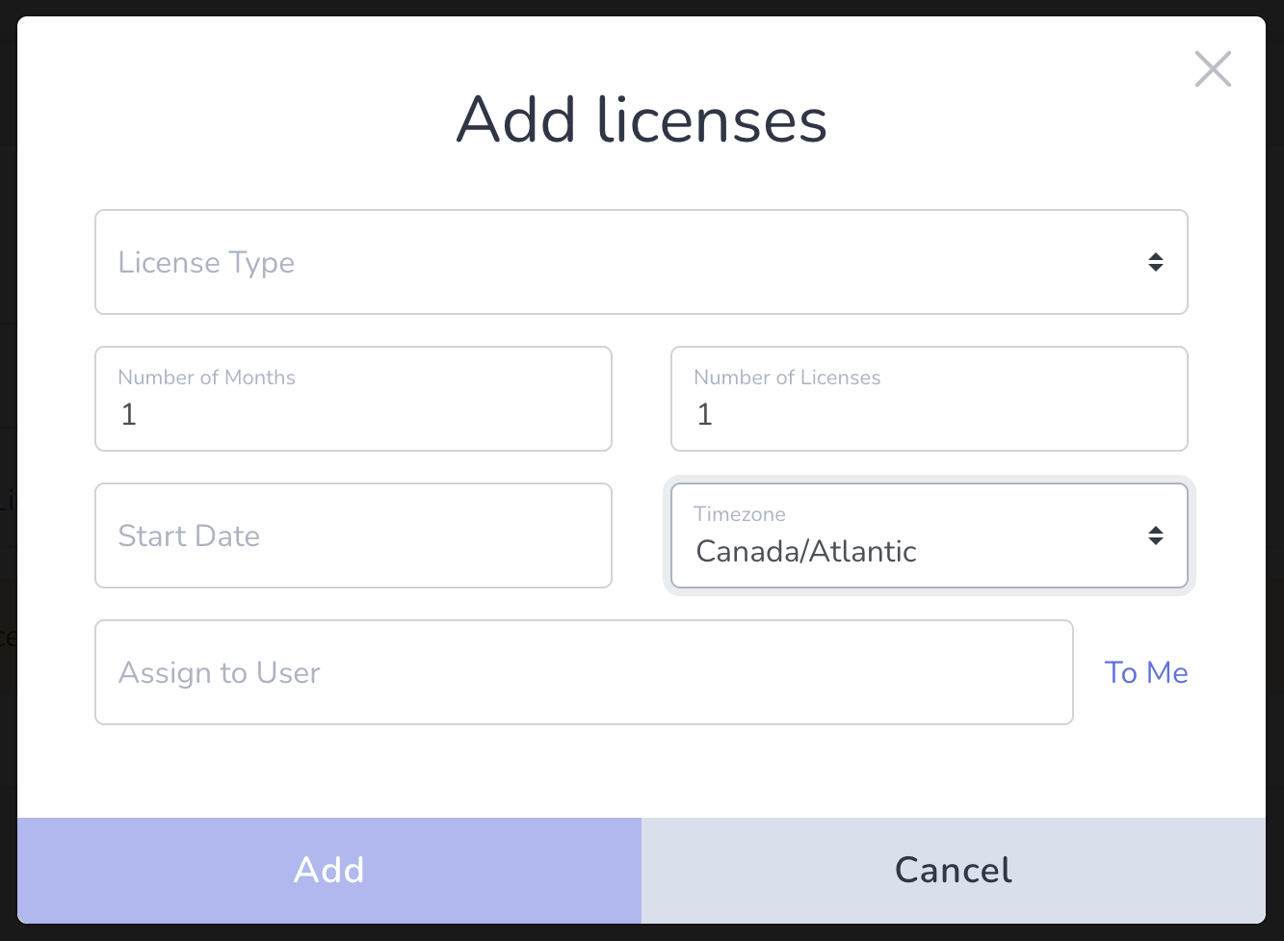The image size is (1284, 941).
Task: Focus the Assign to User field
Action: pyautogui.click(x=584, y=672)
